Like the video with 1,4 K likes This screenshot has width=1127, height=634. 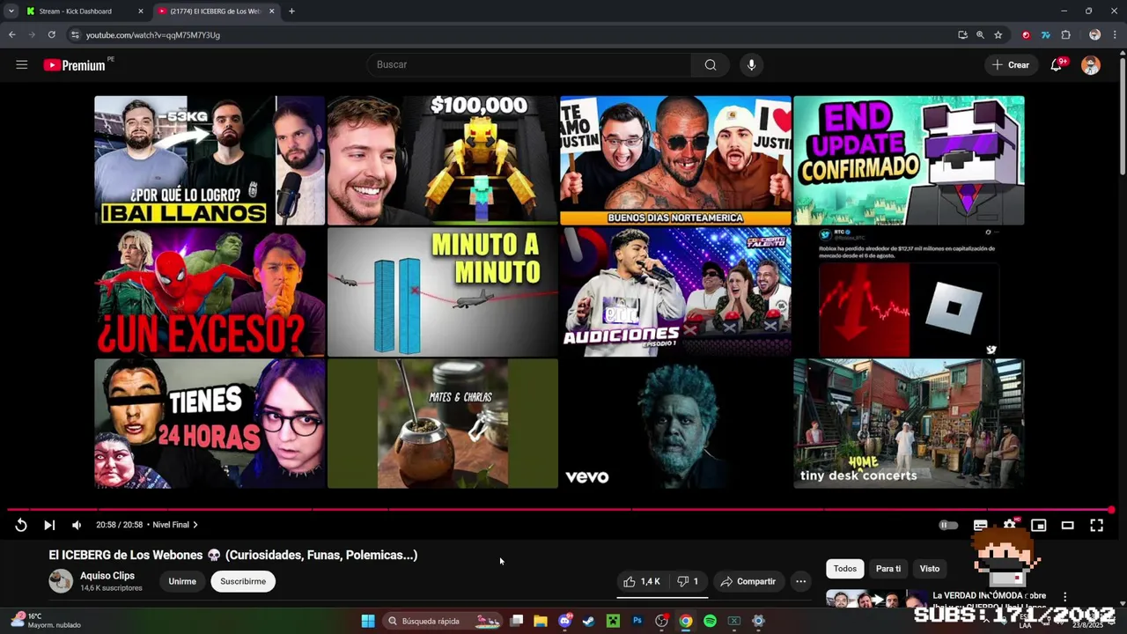click(641, 581)
